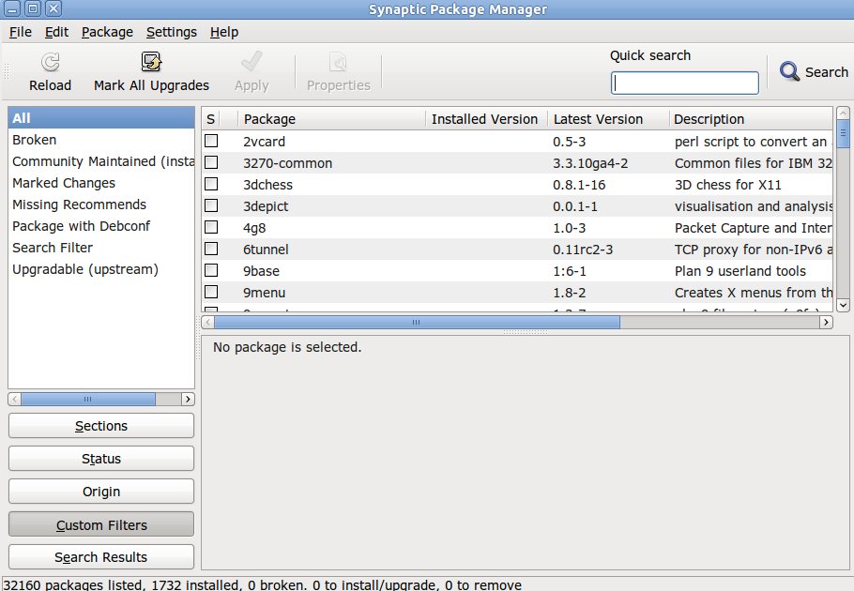Click the package list scroll down arrow
This screenshot has width=854, height=591.
(x=843, y=305)
